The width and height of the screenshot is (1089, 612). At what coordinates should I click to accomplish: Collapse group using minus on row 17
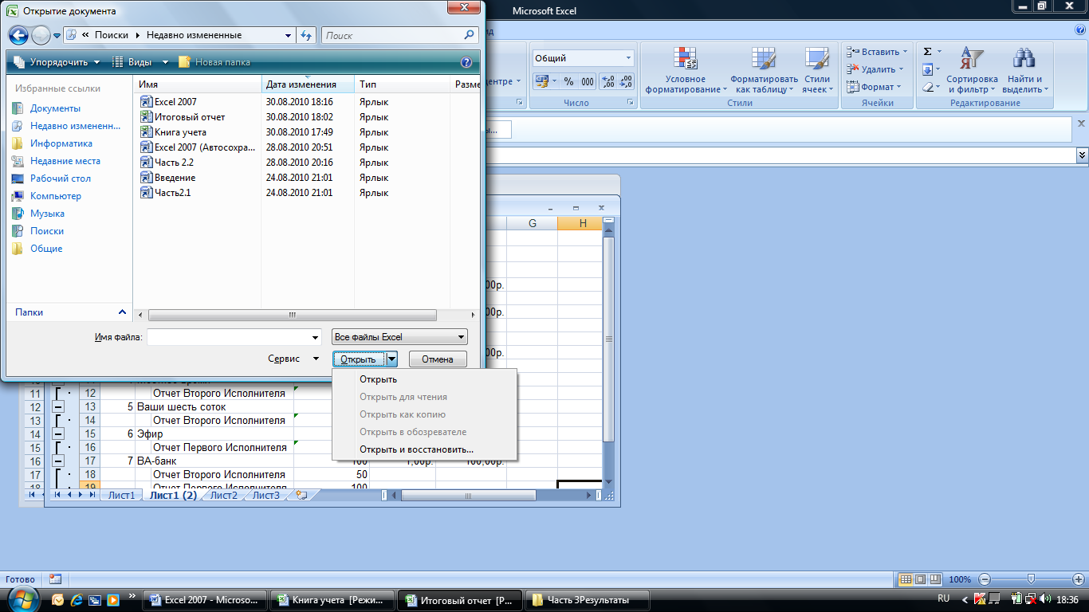coord(58,461)
